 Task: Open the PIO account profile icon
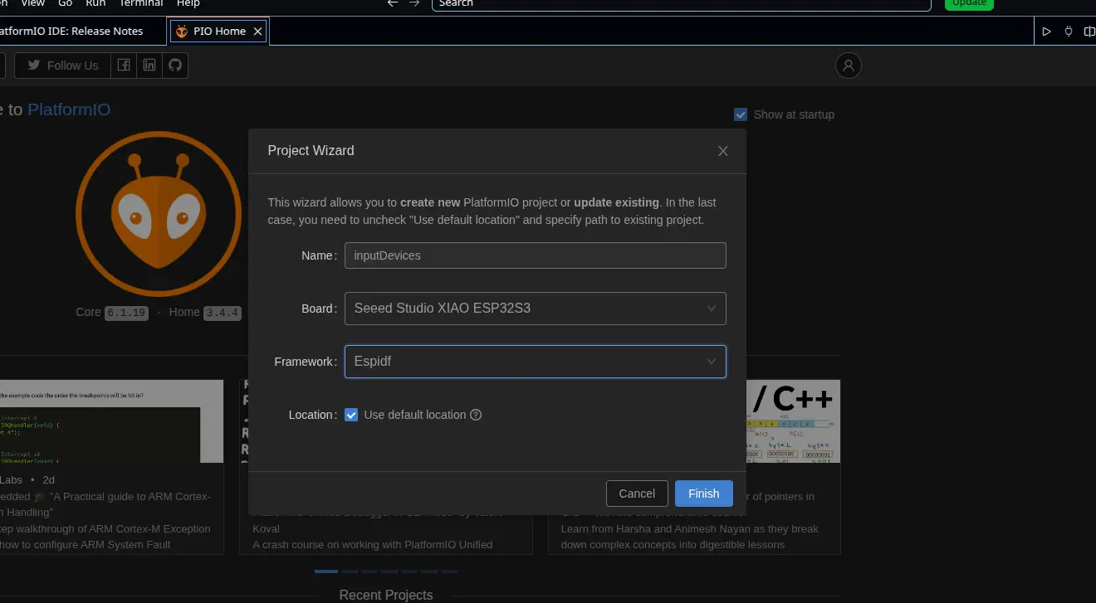pyautogui.click(x=849, y=66)
